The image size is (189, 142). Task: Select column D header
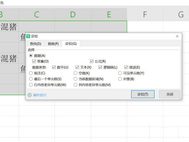coord(73,14)
